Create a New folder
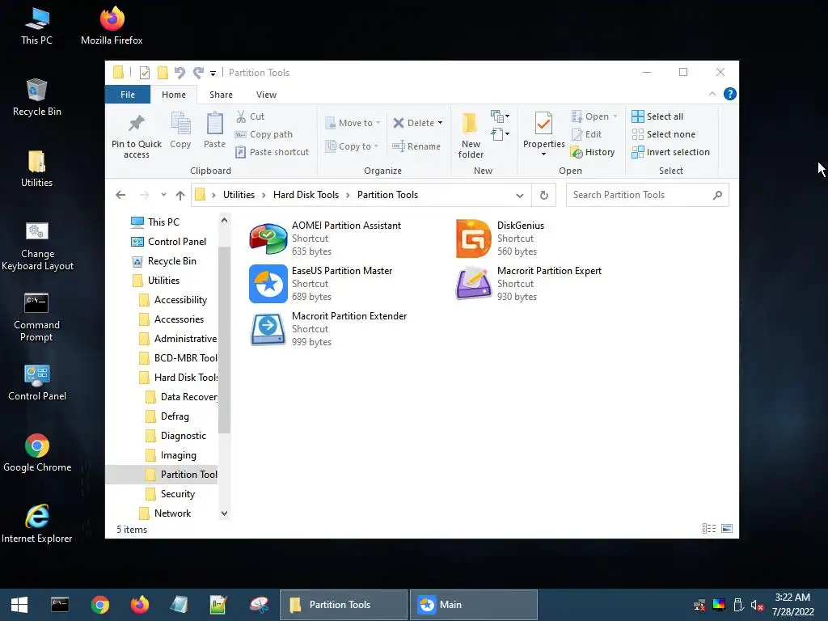The image size is (828, 621). [x=471, y=135]
